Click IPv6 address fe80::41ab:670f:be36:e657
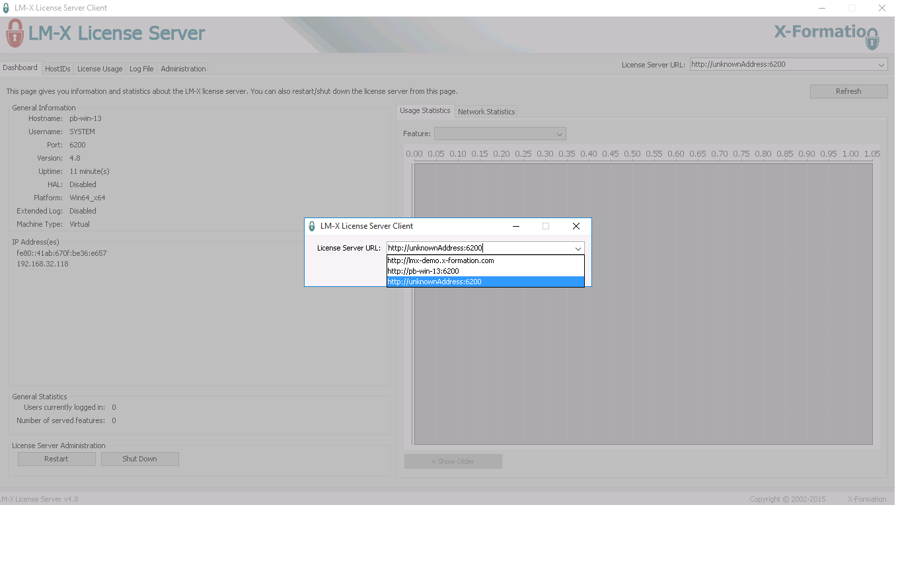 [61, 253]
